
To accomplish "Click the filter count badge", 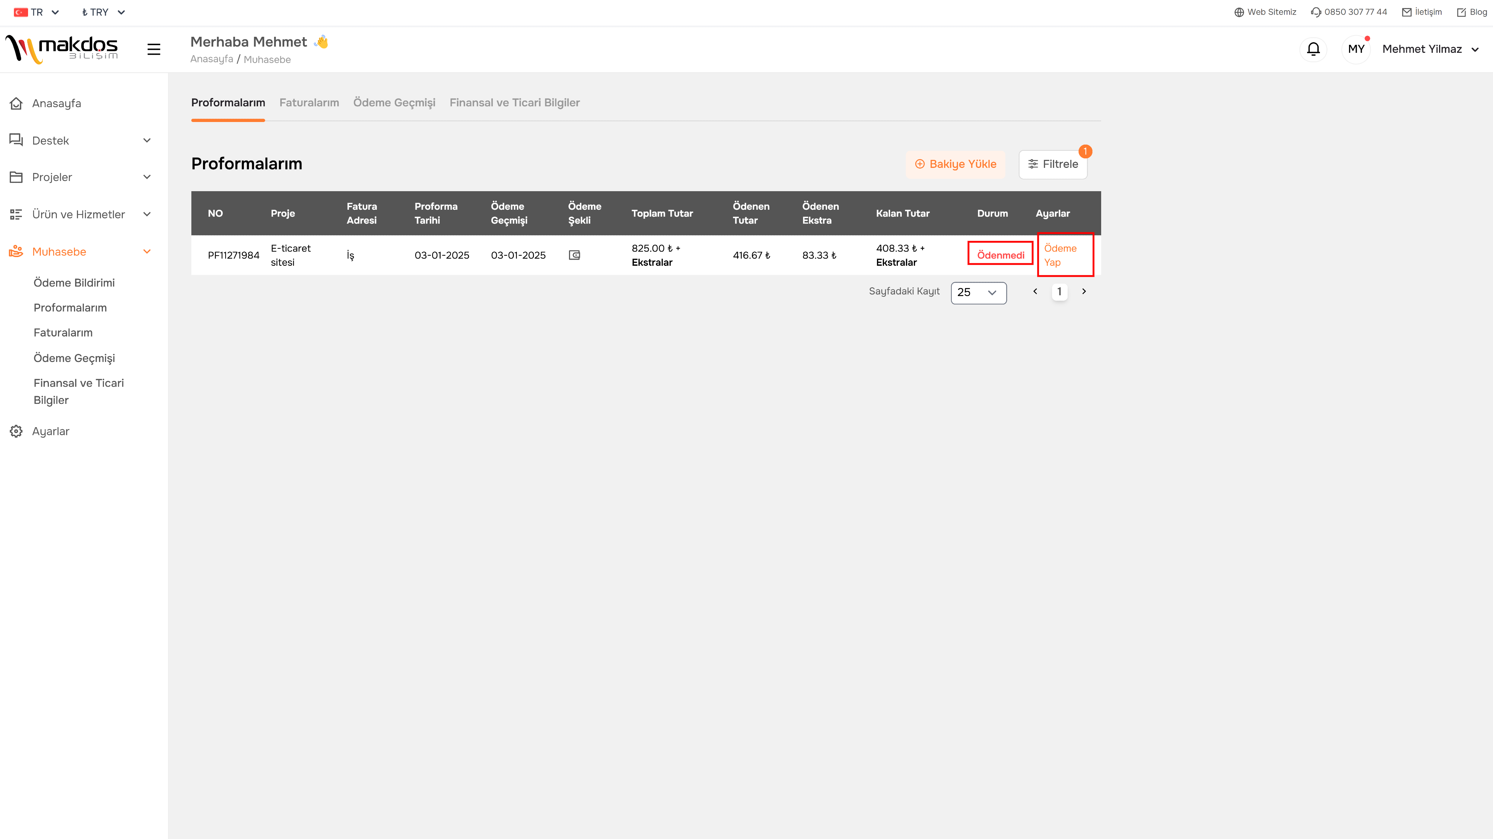I will (x=1085, y=151).
